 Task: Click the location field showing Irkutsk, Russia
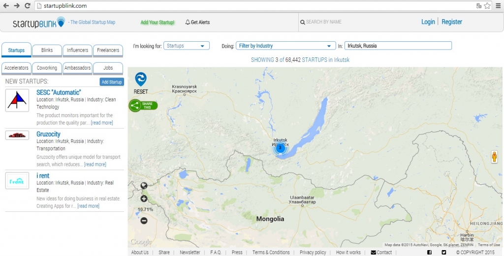tap(398, 46)
